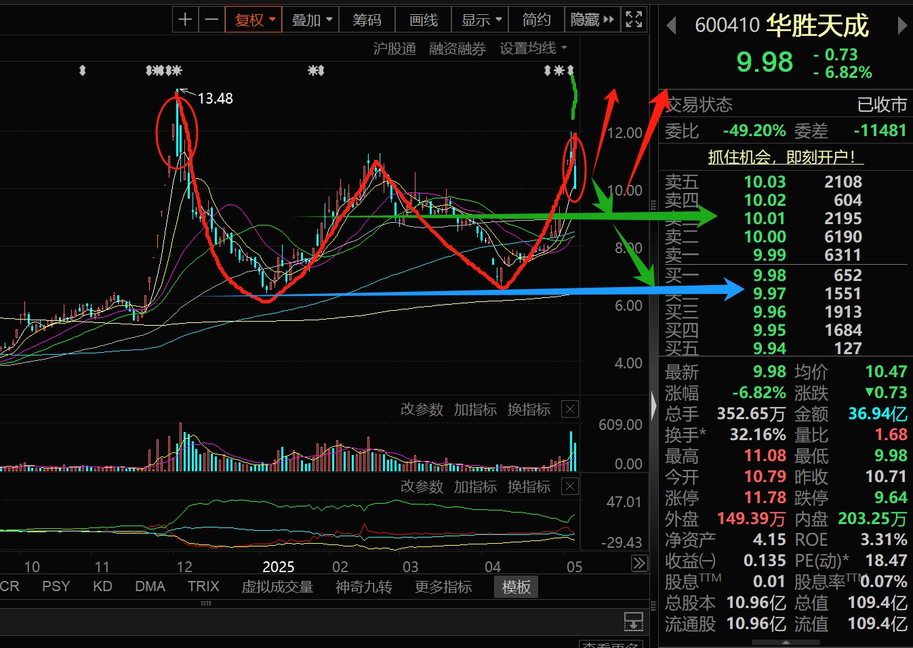Image resolution: width=913 pixels, height=648 pixels.
Task: Select the KD indicator tab
Action: coord(102,586)
